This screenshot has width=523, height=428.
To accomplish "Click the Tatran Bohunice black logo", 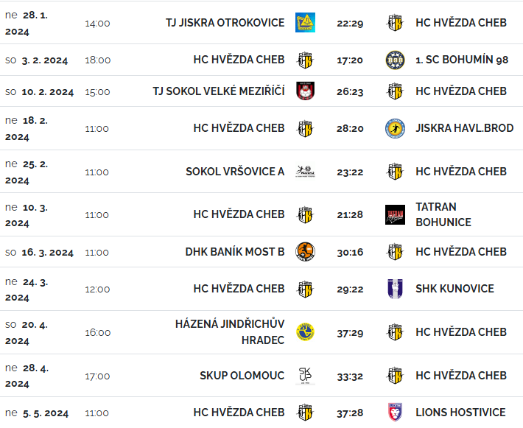I will pos(395,214).
